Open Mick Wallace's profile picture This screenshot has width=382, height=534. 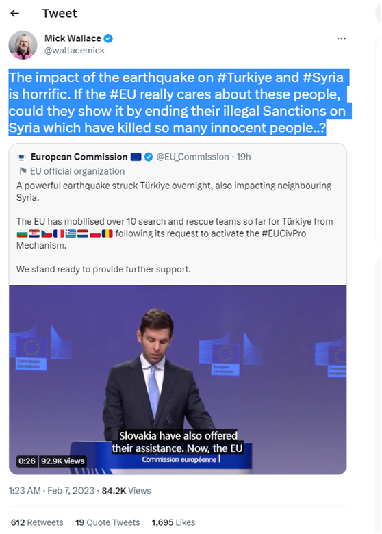23,45
